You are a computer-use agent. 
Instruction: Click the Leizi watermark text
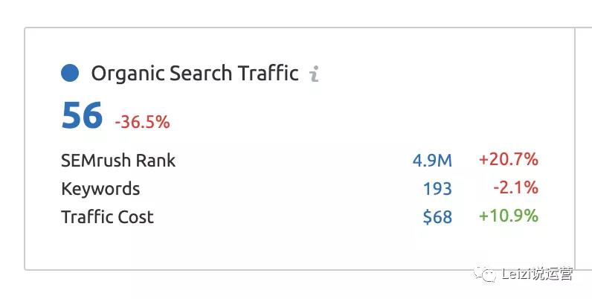click(537, 274)
